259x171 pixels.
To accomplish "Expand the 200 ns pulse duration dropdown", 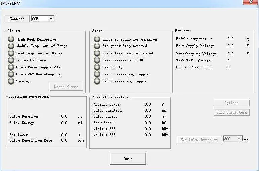I will click(x=239, y=139).
